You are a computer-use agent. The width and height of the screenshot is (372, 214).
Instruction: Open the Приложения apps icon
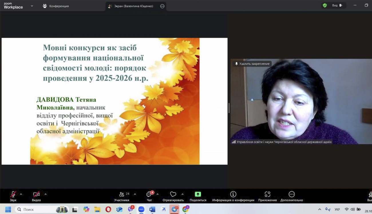click(267, 195)
